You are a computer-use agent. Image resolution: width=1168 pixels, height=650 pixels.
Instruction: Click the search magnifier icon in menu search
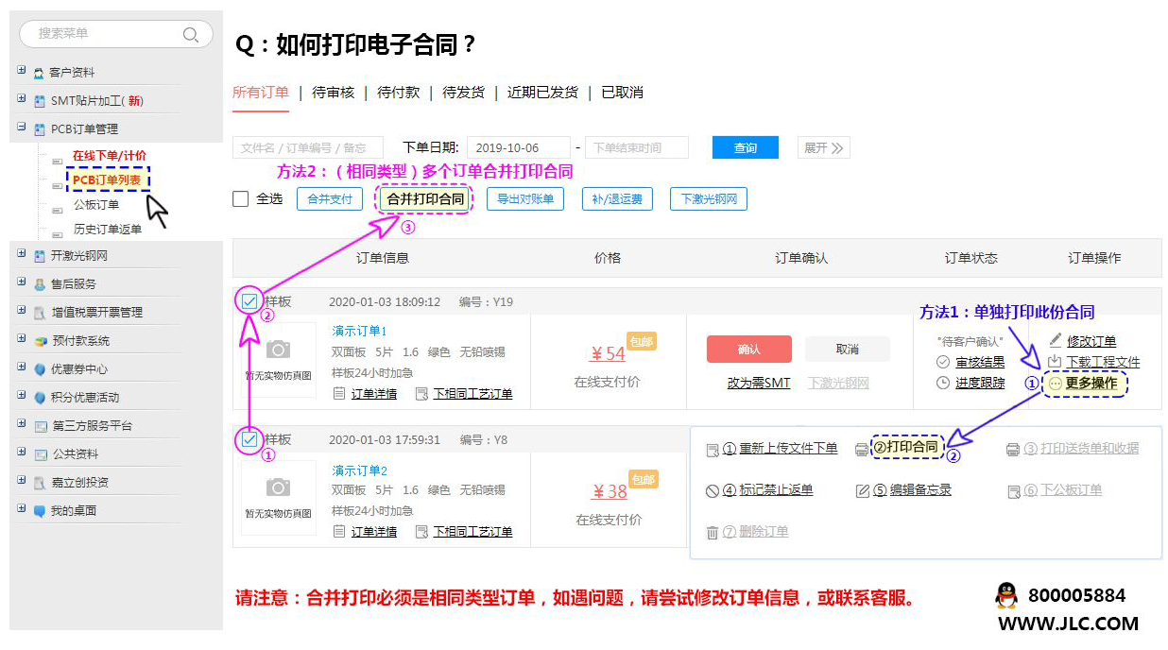[x=191, y=35]
